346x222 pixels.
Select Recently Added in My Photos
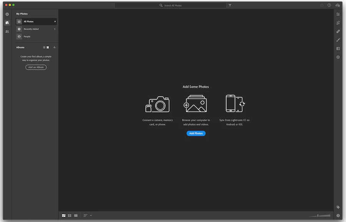click(x=36, y=29)
